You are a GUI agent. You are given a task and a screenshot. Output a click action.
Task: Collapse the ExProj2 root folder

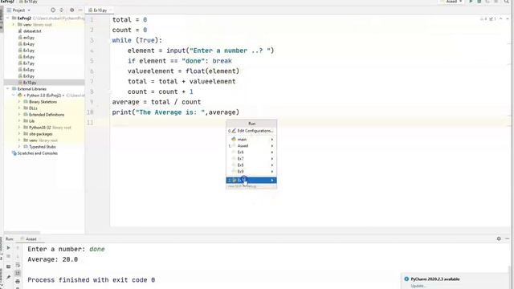click(8, 18)
